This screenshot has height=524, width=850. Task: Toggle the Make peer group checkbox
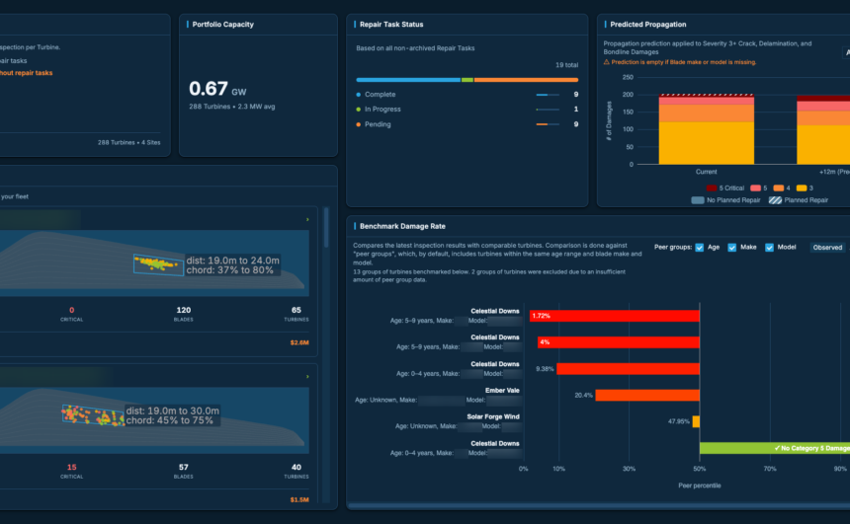pyautogui.click(x=731, y=248)
